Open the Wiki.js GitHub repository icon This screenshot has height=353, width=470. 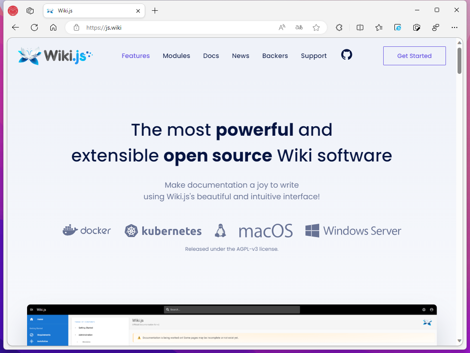coord(346,55)
